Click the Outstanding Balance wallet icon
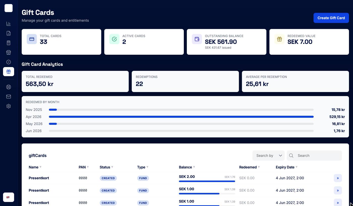The image size is (353, 206). point(197,39)
